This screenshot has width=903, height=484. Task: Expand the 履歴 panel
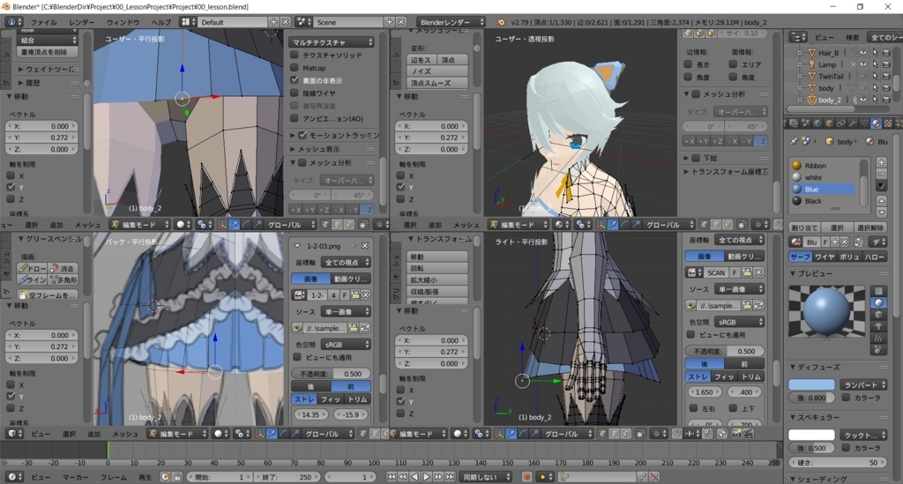coord(29,82)
